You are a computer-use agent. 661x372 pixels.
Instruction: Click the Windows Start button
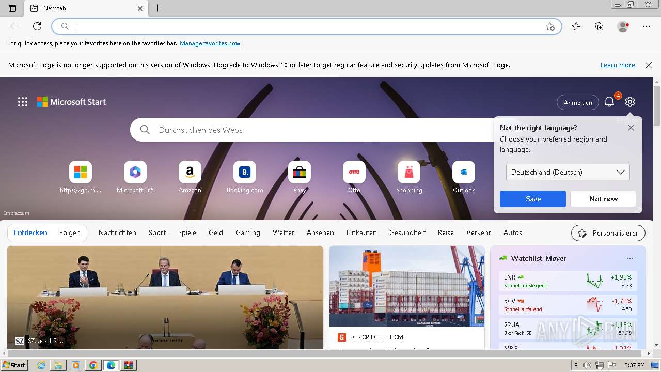tap(14, 365)
